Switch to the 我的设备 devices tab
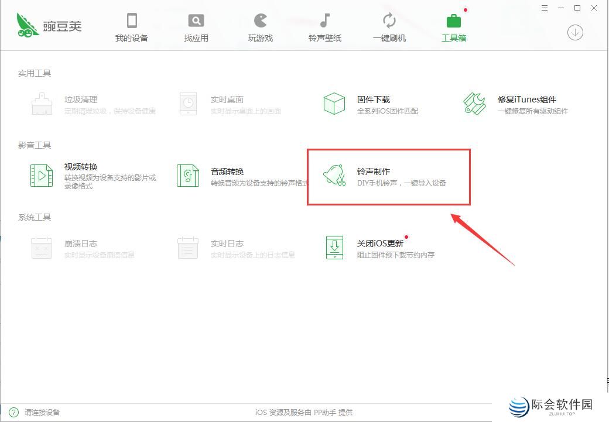Image resolution: width=609 pixels, height=422 pixels. [x=132, y=25]
